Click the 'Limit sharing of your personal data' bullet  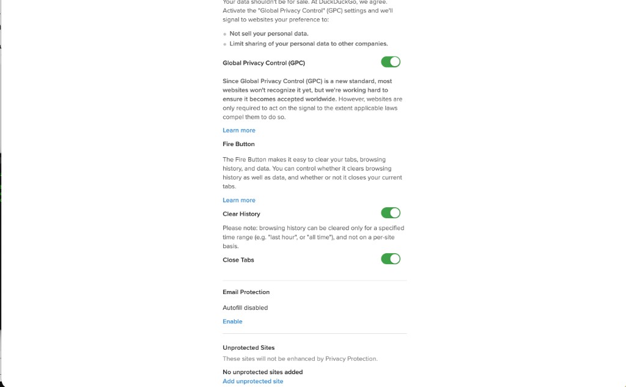309,44
